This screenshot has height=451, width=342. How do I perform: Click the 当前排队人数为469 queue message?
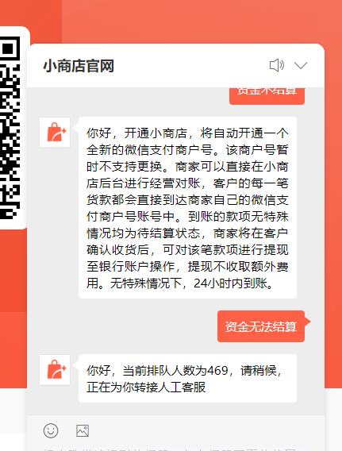tap(187, 378)
